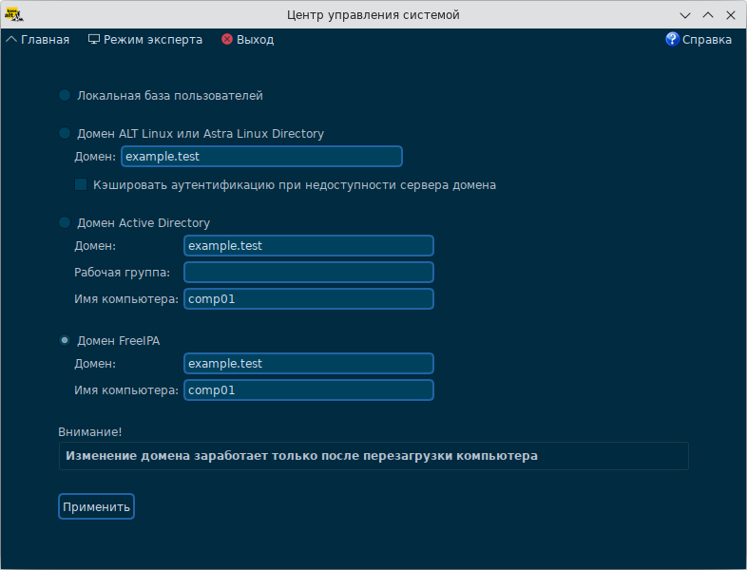Focus the Active Directory Имя компьютера field

[x=309, y=299]
